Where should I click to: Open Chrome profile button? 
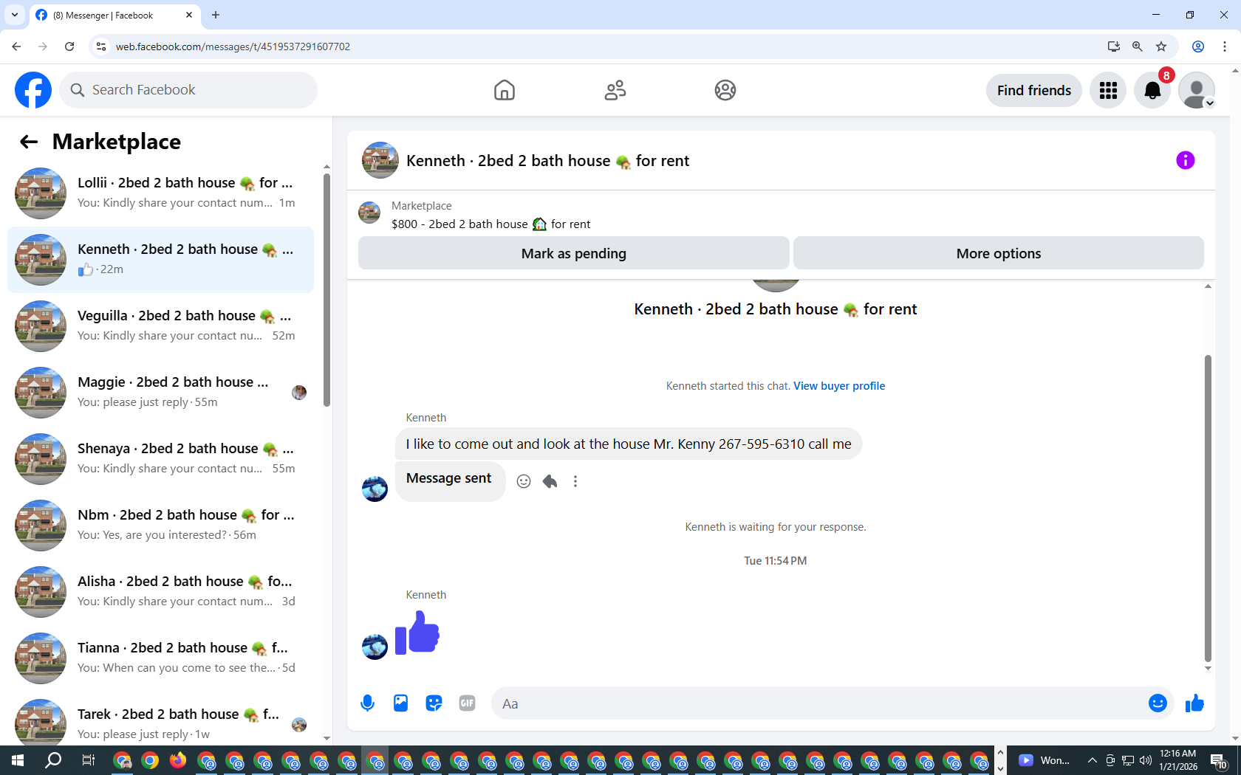1198,46
